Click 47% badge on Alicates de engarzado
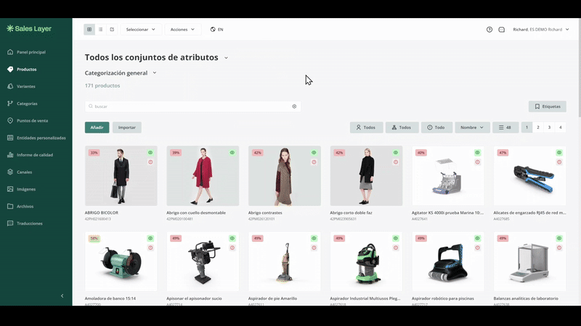The image size is (581, 326). tap(503, 153)
